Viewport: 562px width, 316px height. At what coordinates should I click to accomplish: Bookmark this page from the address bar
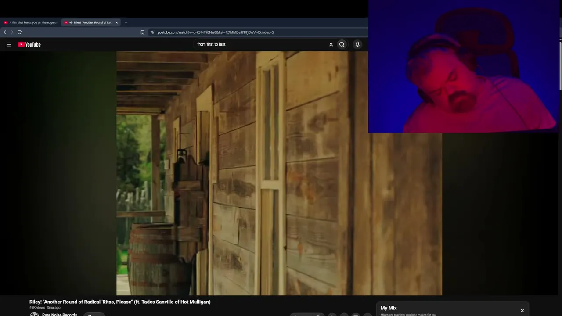click(142, 32)
